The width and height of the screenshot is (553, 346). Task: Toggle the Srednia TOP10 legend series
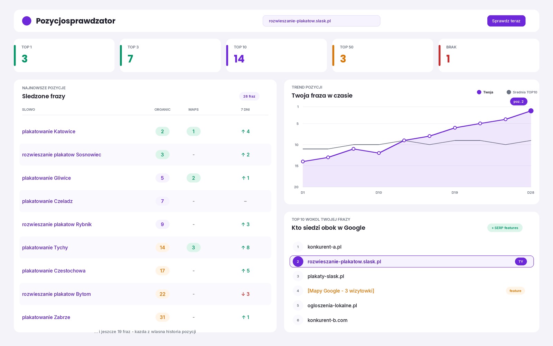522,92
